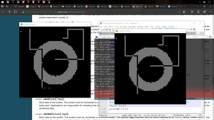Switch to the Assignr tab
Viewport: 214px width, 120px height.
pyautogui.click(x=31, y=6)
